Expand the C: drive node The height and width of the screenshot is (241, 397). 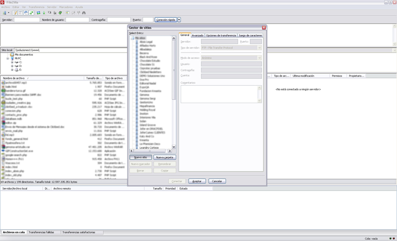click(12, 62)
